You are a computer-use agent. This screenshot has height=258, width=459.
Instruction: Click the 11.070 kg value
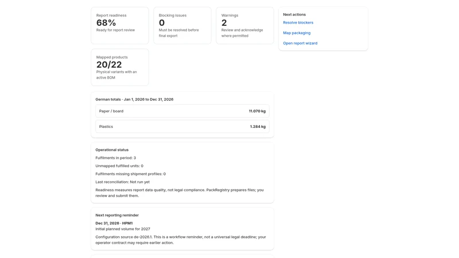[257, 111]
